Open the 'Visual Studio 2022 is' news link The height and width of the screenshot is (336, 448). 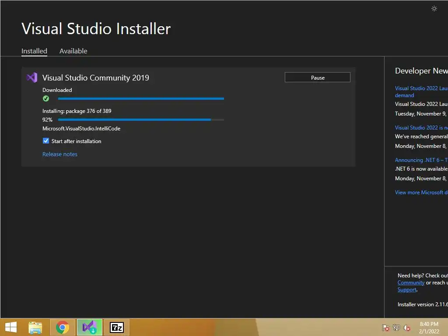click(x=421, y=128)
